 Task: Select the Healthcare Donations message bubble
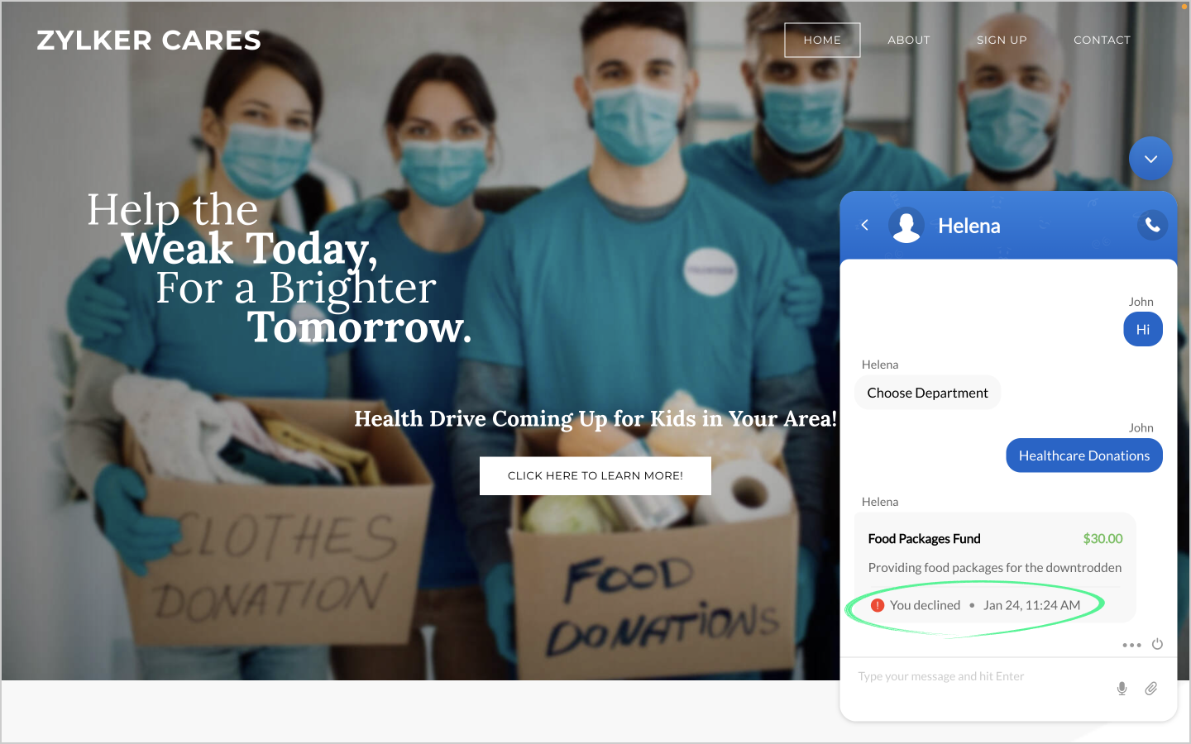(1084, 455)
